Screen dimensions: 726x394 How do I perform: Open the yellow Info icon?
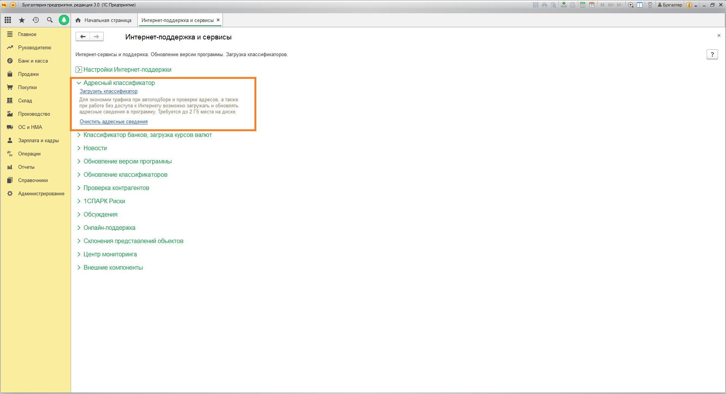coord(689,5)
